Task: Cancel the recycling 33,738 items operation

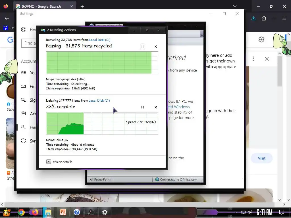Action: point(156,47)
